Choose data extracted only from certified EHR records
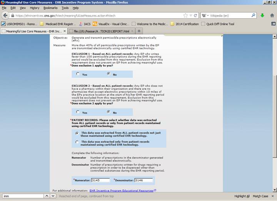 click(77, 142)
